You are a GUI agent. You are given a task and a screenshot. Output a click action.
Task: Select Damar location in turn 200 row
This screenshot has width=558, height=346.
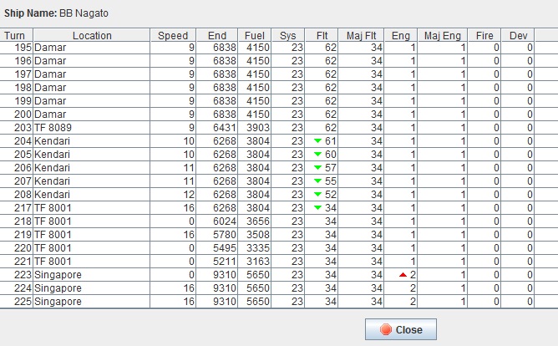pyautogui.click(x=91, y=114)
